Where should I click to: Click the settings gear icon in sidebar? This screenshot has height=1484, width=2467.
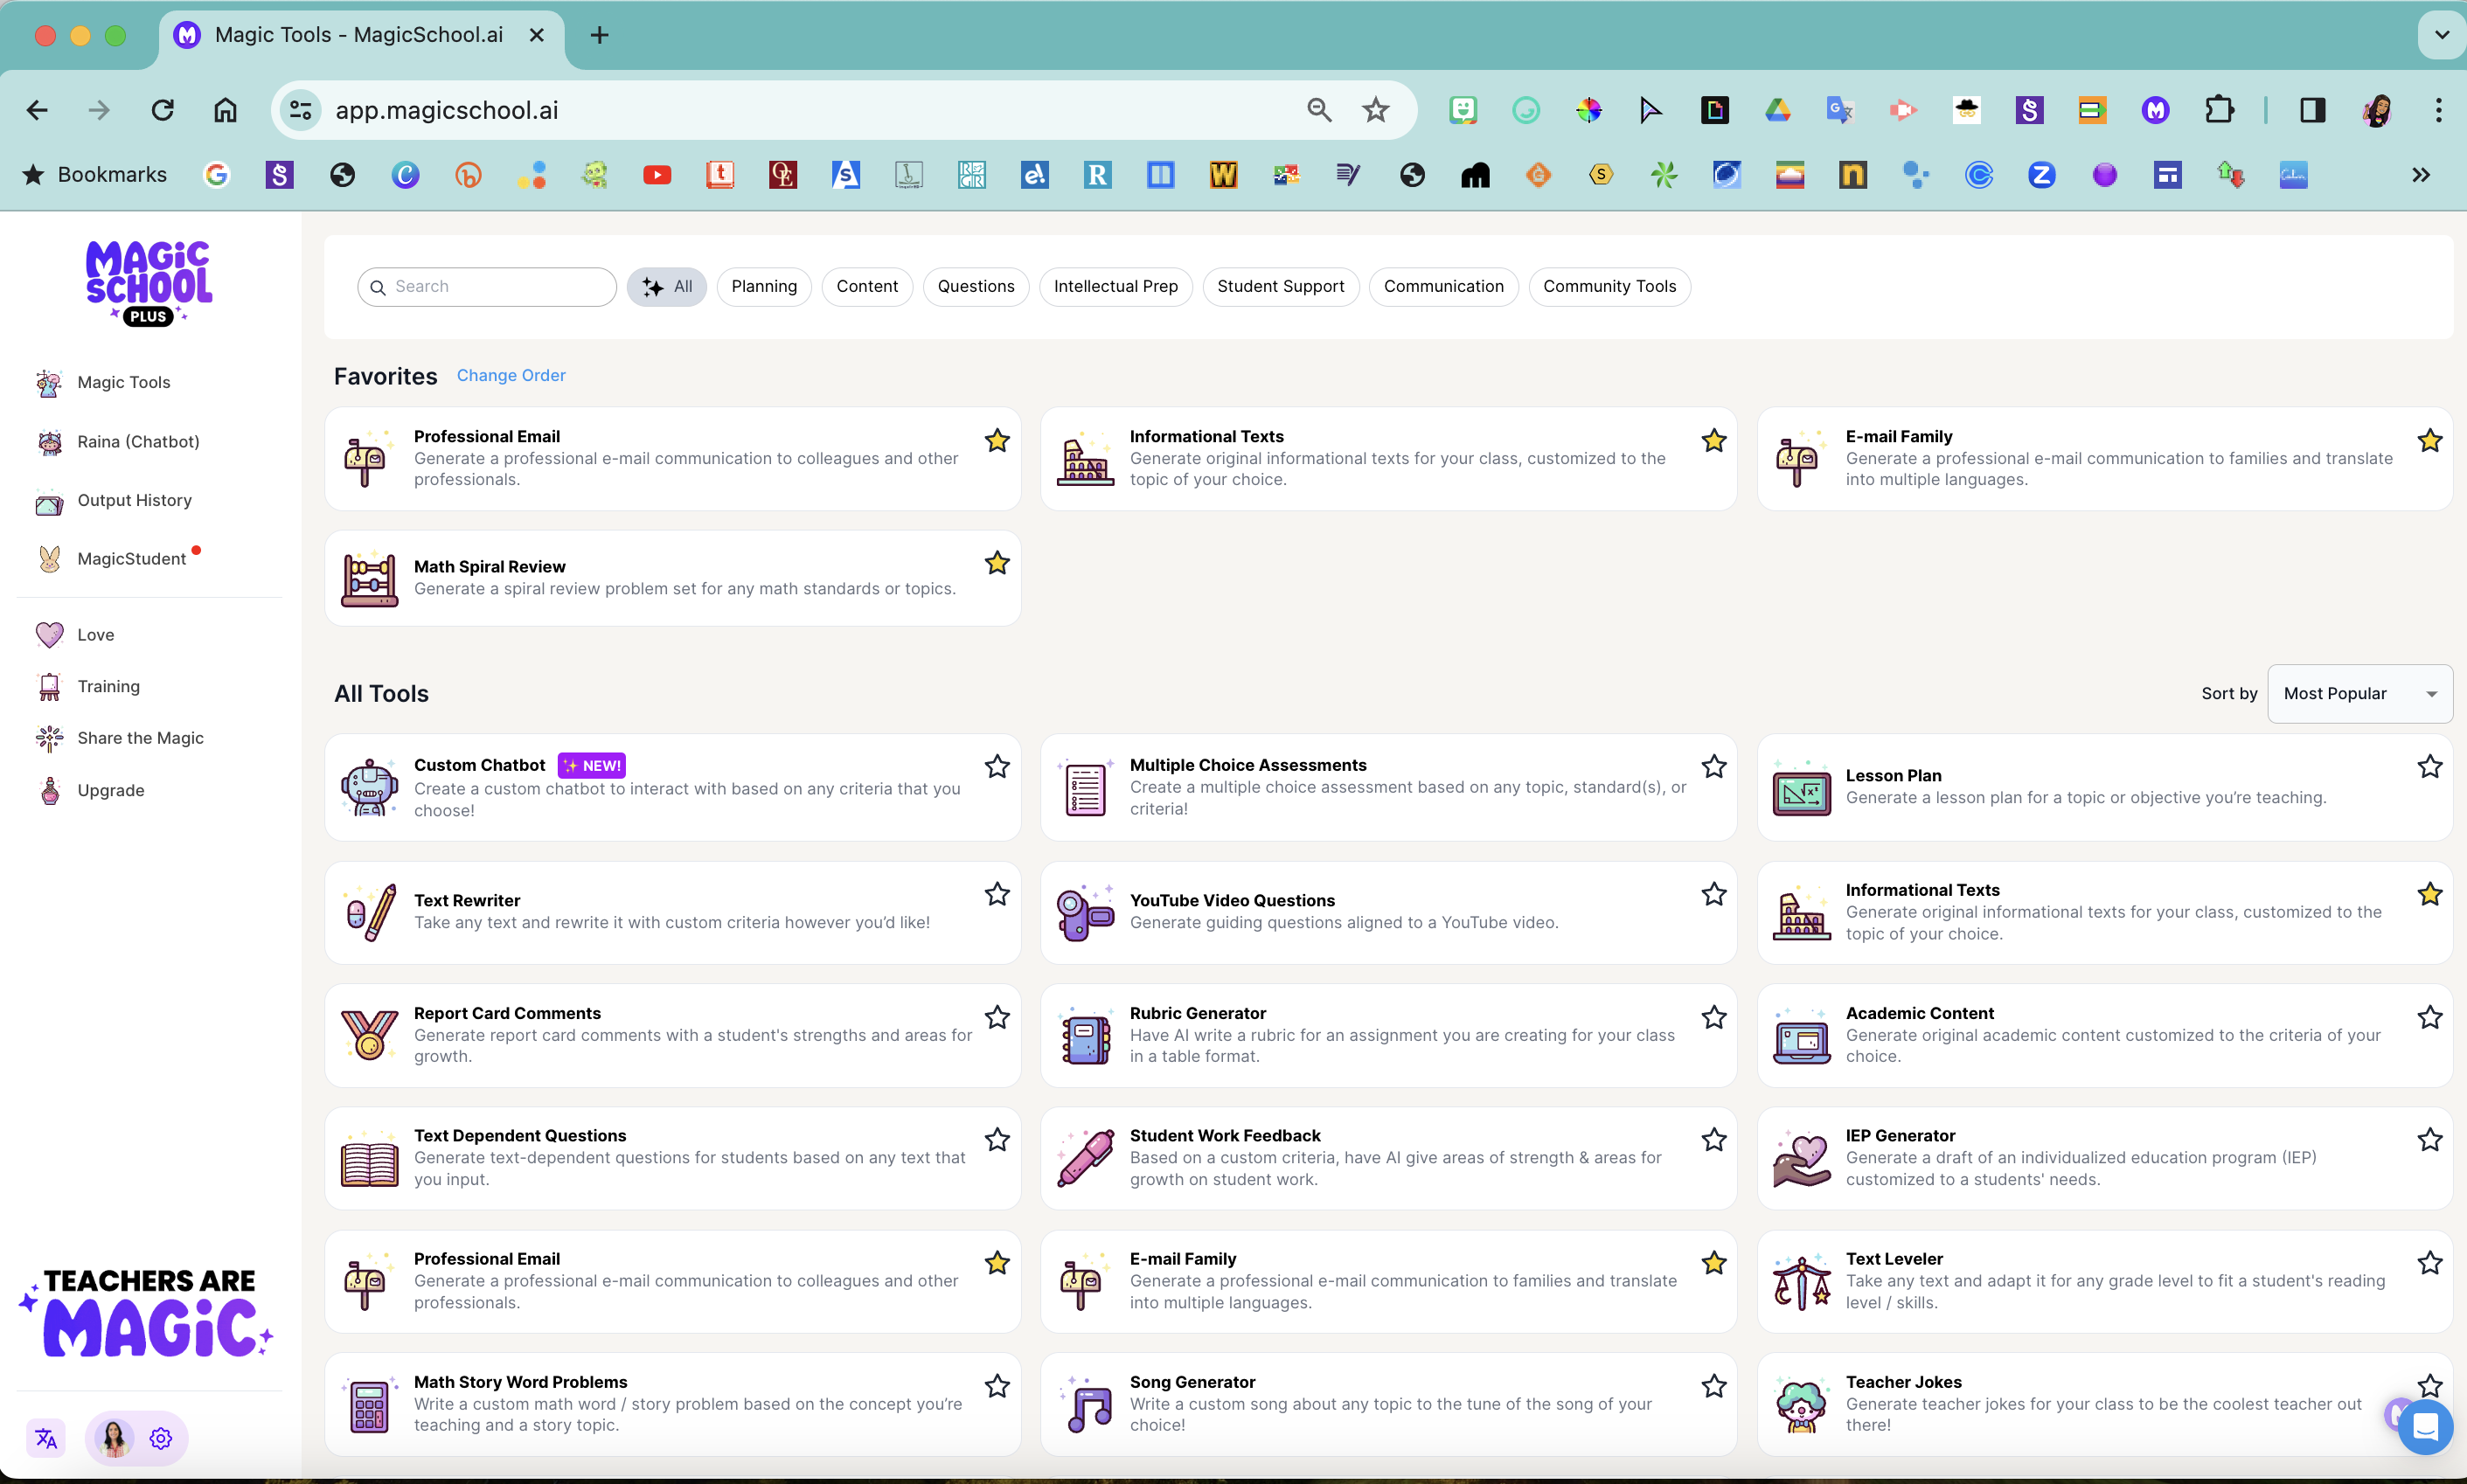click(x=161, y=1438)
